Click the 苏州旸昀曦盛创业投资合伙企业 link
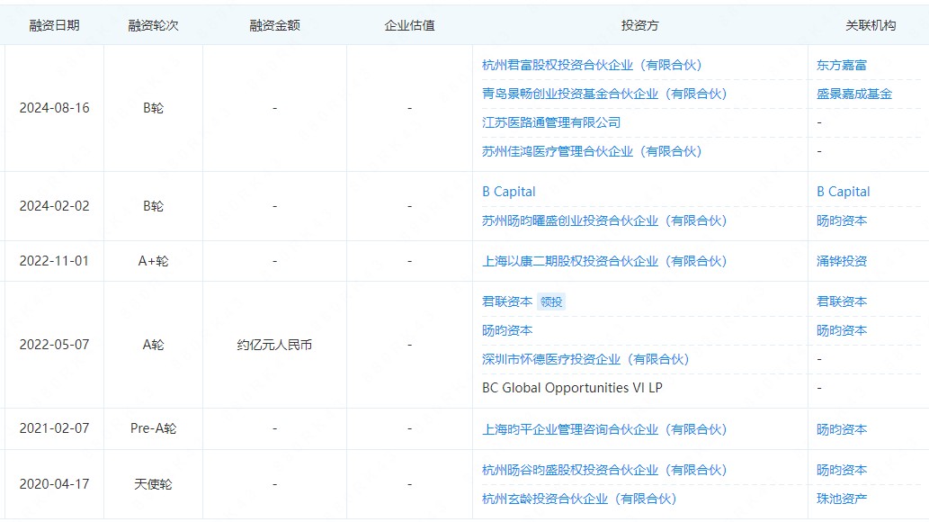 point(603,220)
